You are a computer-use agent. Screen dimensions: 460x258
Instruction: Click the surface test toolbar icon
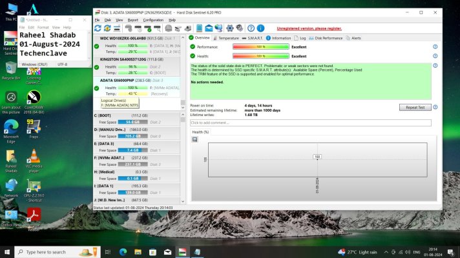(x=129, y=28)
